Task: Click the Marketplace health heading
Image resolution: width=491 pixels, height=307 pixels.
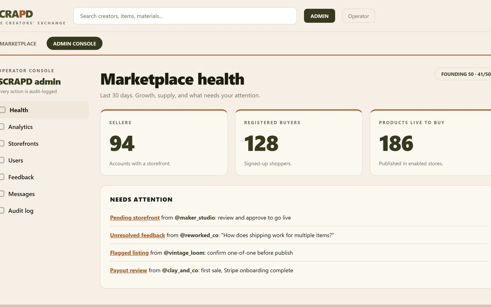Action: tap(172, 79)
